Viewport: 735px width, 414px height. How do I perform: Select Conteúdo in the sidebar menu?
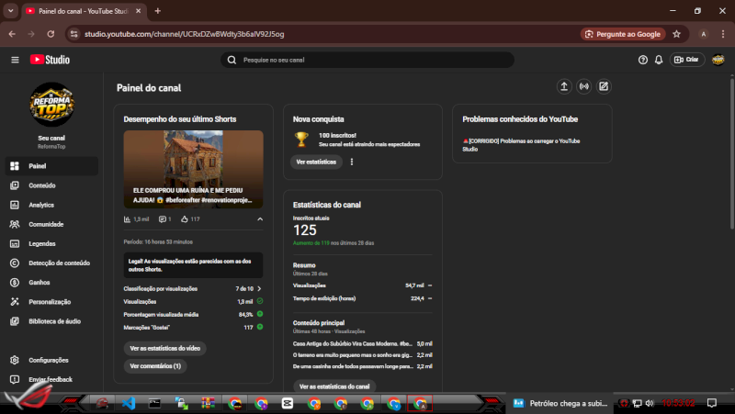point(42,185)
